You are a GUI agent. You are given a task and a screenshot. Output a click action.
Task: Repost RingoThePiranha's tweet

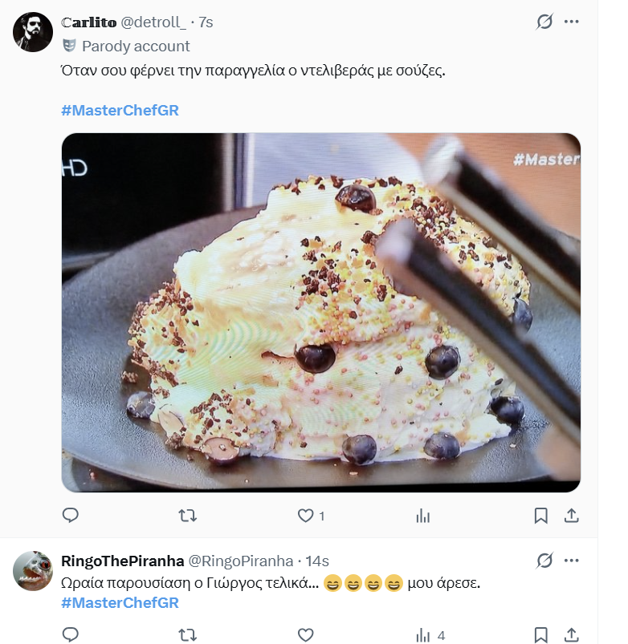point(187,635)
